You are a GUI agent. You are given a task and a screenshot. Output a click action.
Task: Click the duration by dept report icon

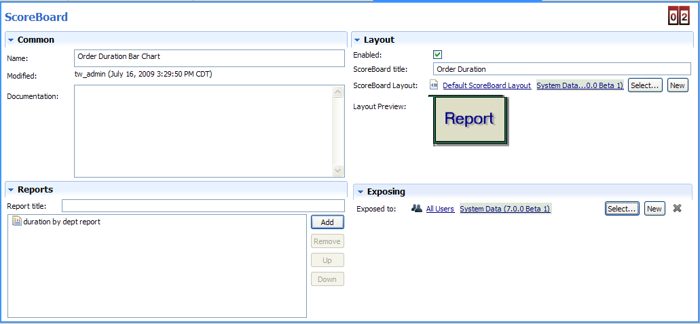(x=17, y=222)
